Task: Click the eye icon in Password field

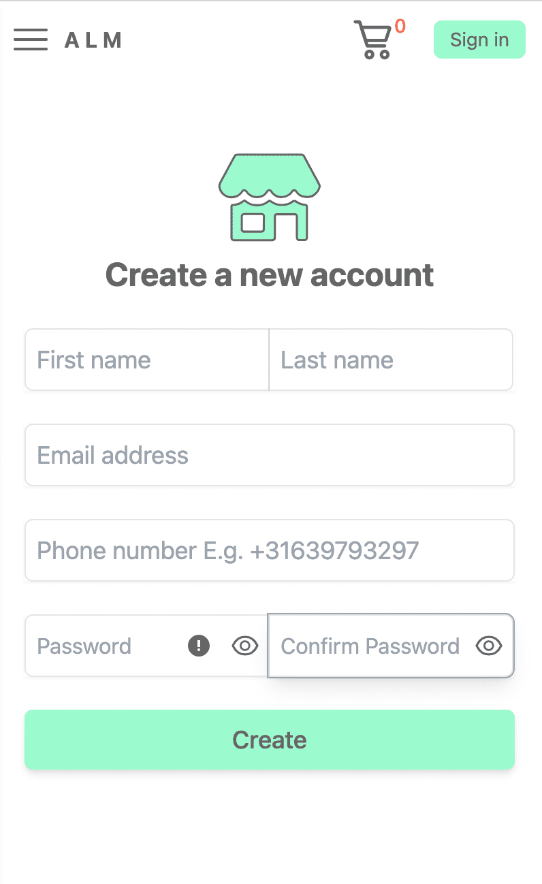Action: click(x=244, y=646)
